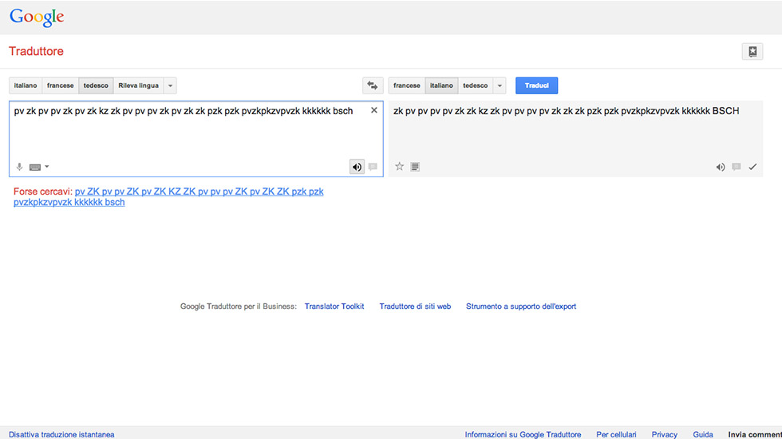Open the Phrasebook icon at top right
This screenshot has width=782, height=439.
[x=752, y=52]
